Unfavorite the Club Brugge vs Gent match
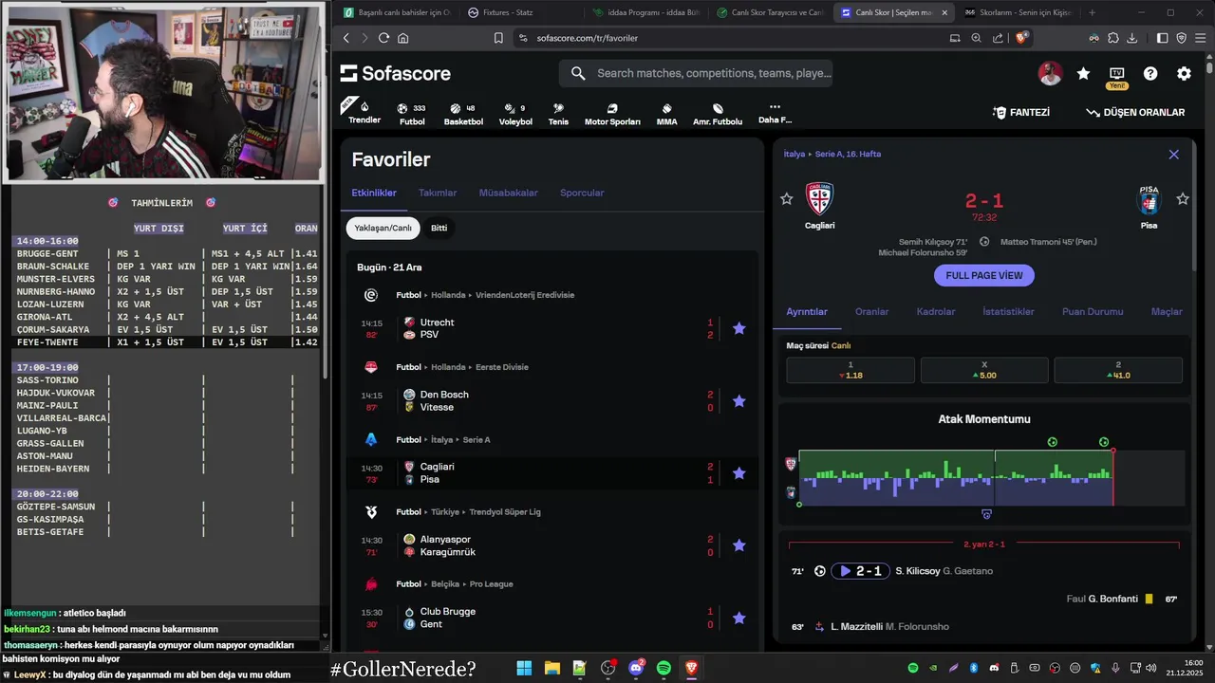The height and width of the screenshot is (683, 1215). 739,618
